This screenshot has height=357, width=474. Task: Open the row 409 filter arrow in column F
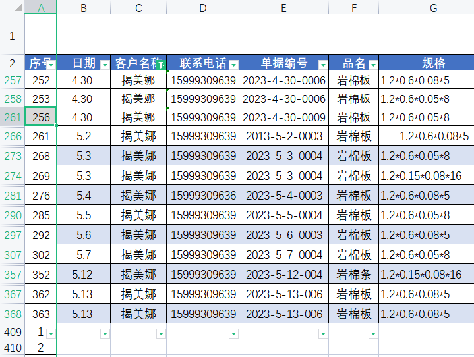pos(373,334)
